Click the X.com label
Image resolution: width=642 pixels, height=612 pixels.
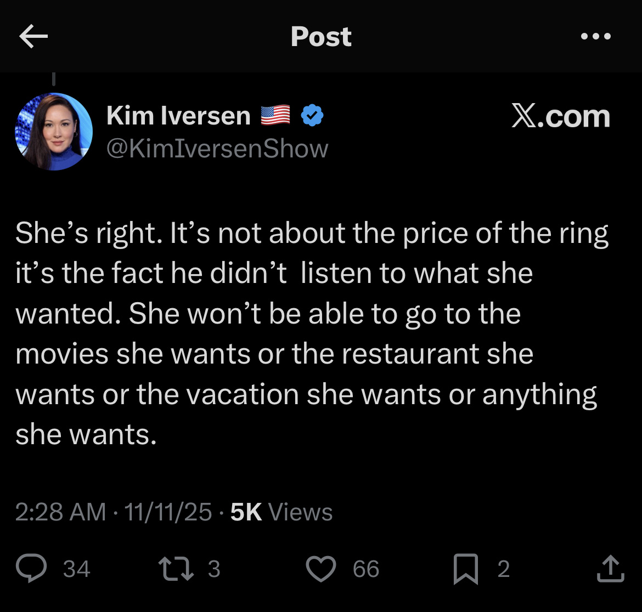560,116
